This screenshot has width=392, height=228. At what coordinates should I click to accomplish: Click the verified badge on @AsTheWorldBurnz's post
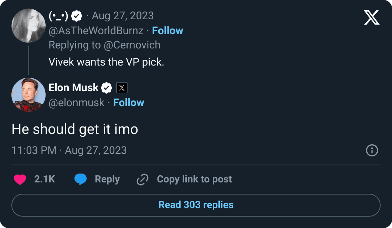click(x=76, y=15)
